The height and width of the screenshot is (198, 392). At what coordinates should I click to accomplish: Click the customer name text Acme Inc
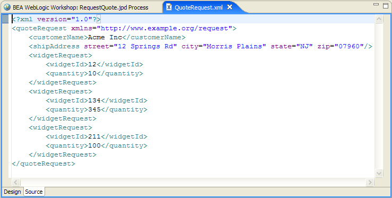(105, 37)
